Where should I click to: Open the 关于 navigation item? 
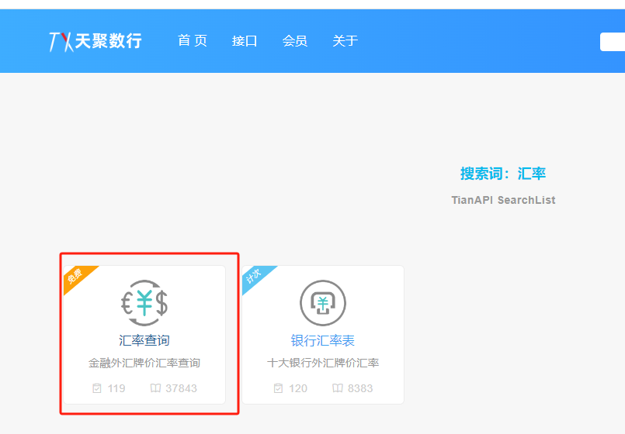pyautogui.click(x=345, y=40)
